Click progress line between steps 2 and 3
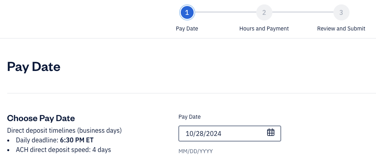The width and height of the screenshot is (376, 168). click(x=302, y=12)
